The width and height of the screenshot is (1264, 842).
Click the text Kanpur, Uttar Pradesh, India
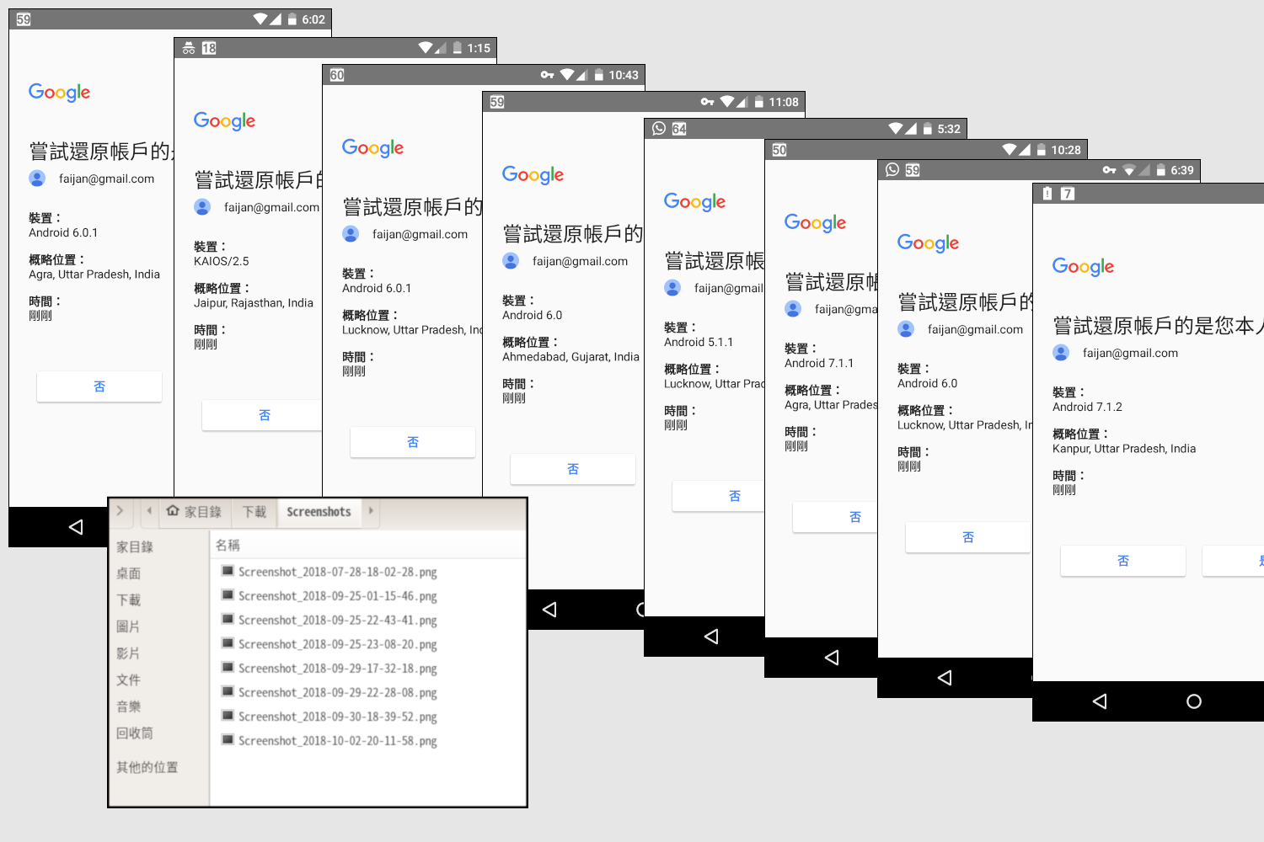click(1124, 449)
